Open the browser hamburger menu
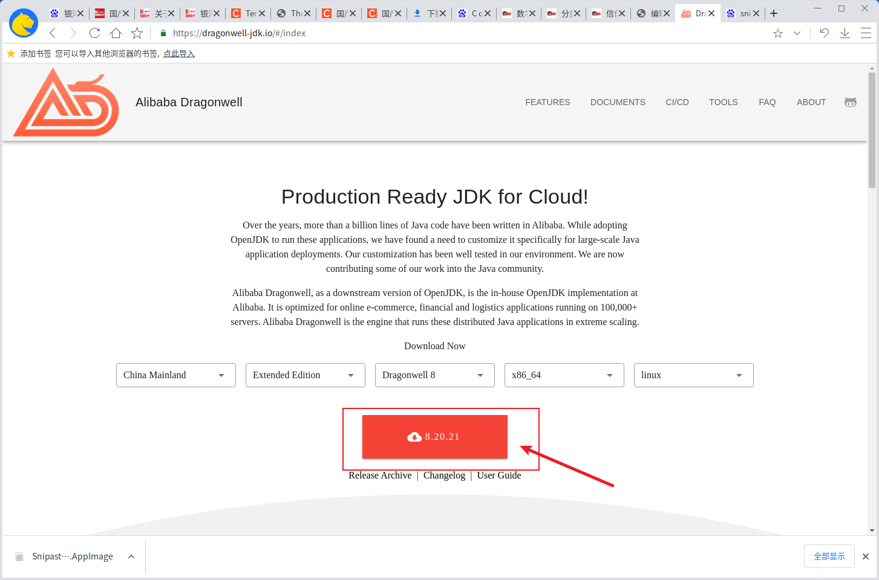Screen dimensions: 879x580 point(866,33)
